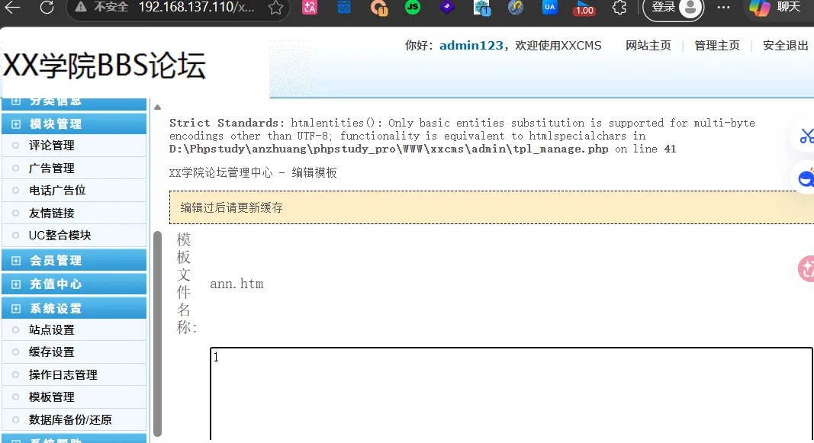Open the 1.00 speed extension icon
This screenshot has width=814, height=443.
[584, 8]
